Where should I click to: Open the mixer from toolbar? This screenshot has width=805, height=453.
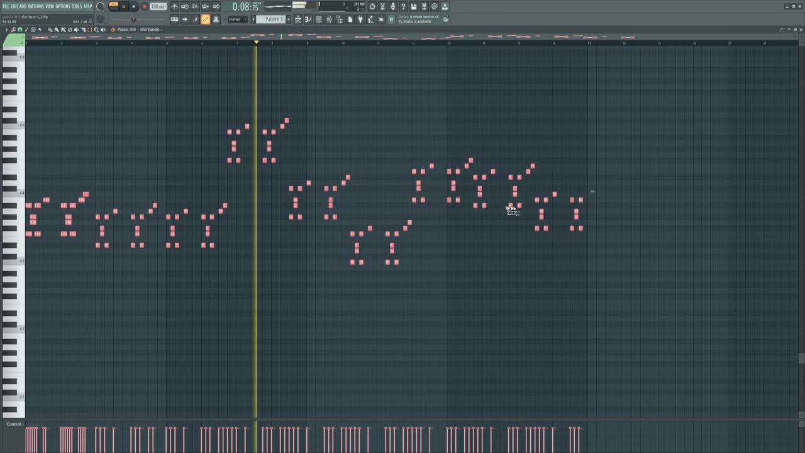point(328,20)
